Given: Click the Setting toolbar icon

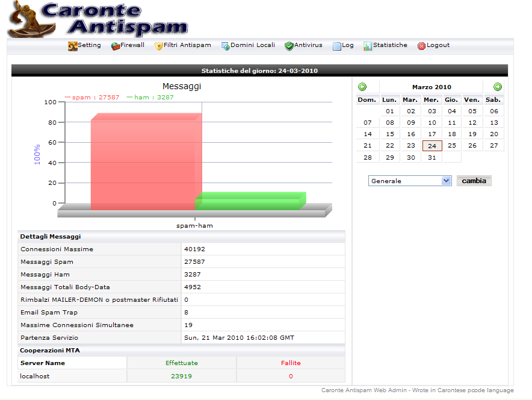Looking at the screenshot, I should pos(72,46).
